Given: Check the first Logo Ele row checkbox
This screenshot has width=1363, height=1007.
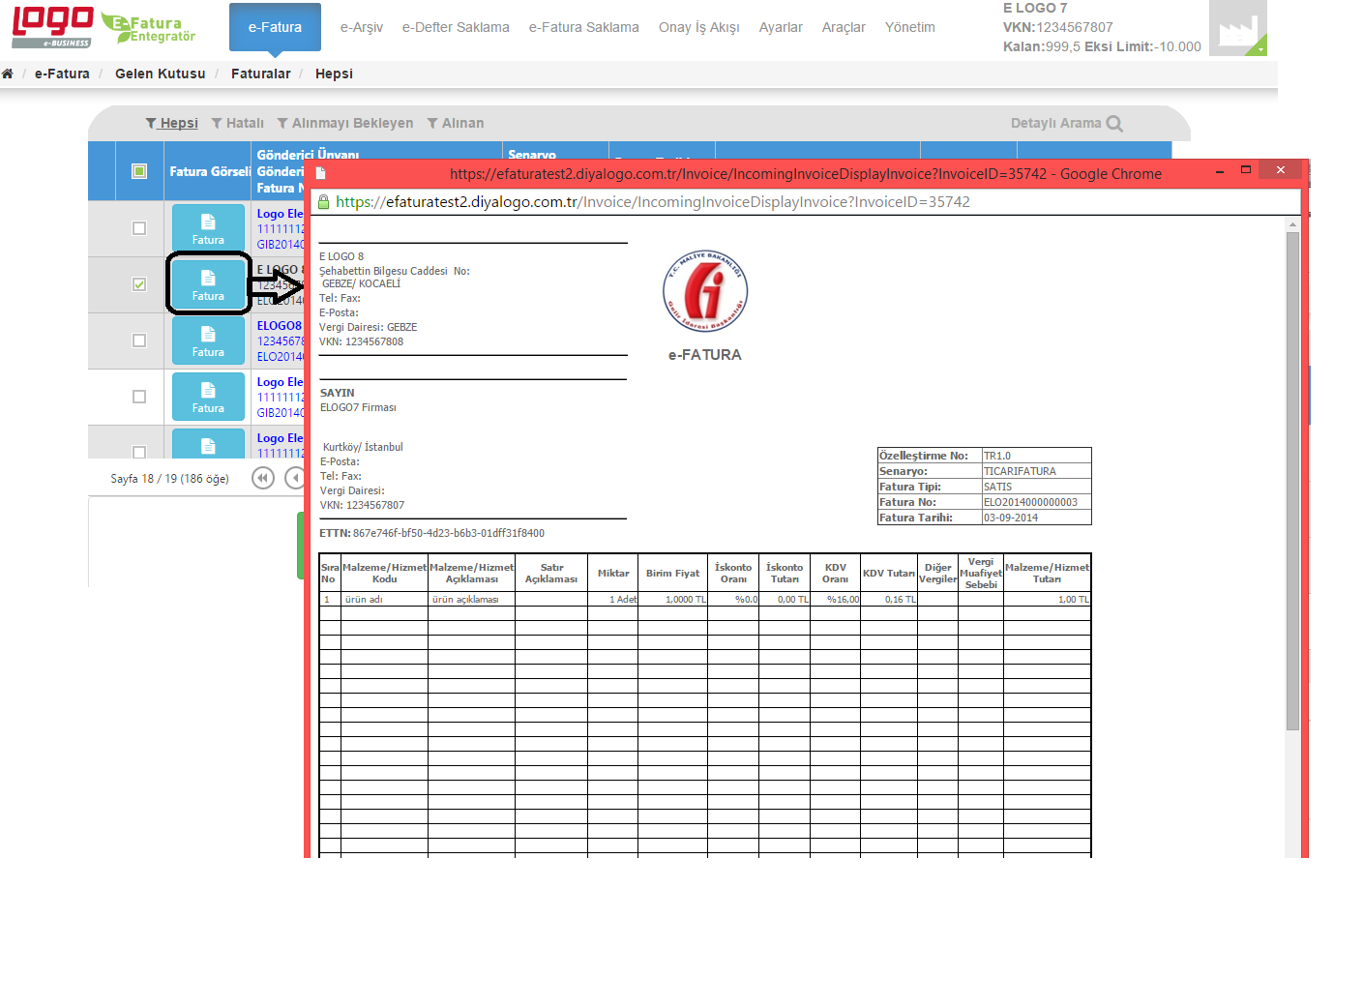Looking at the screenshot, I should click(x=139, y=228).
